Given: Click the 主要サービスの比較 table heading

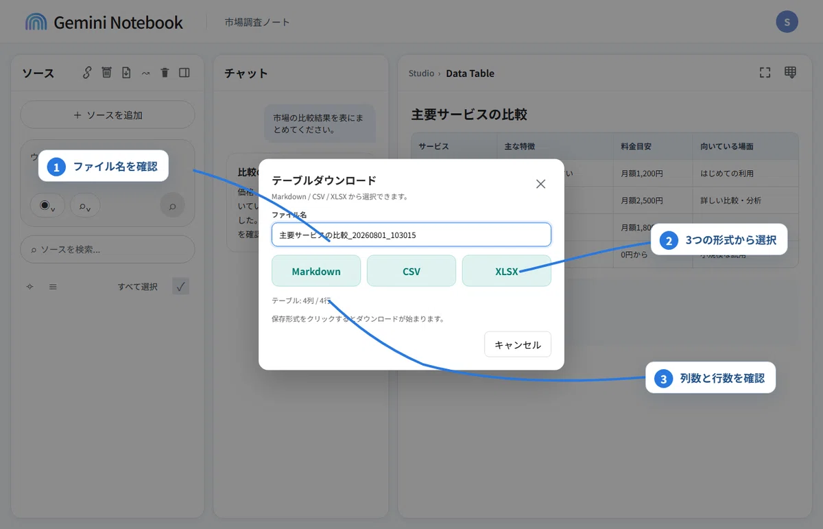Looking at the screenshot, I should tap(469, 115).
